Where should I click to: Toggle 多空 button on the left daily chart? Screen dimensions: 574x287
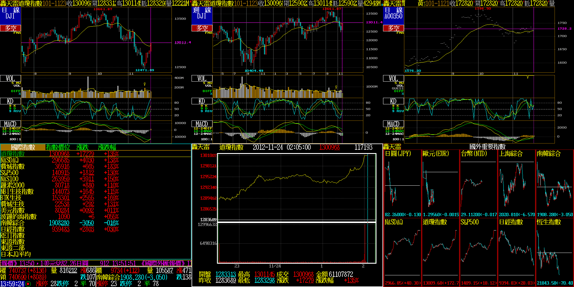click(10, 28)
